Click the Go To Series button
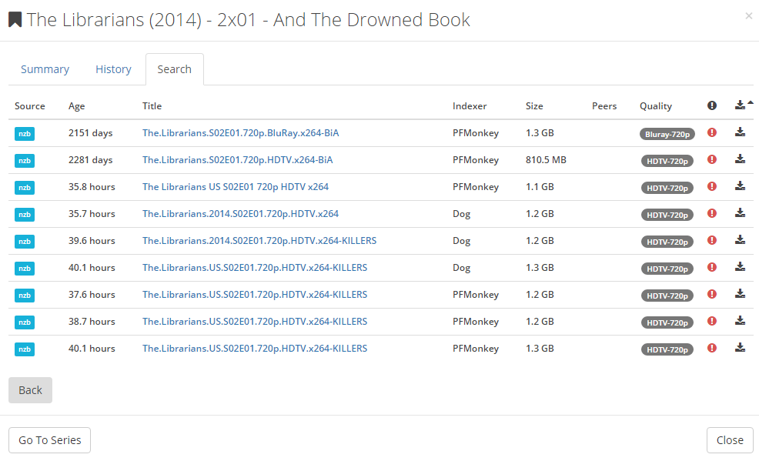The image size is (759, 461). point(50,440)
